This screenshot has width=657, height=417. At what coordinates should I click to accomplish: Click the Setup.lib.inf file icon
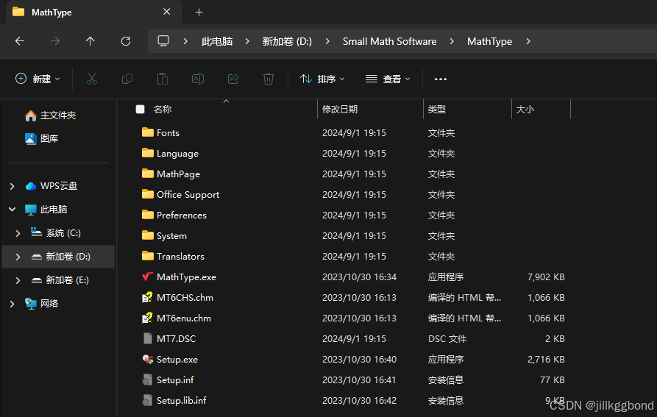tap(147, 400)
